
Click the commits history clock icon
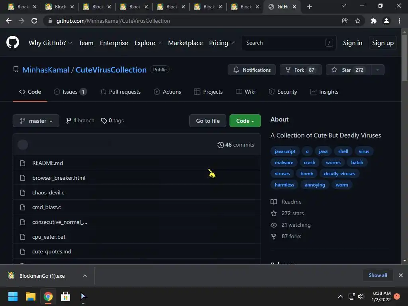pos(220,145)
